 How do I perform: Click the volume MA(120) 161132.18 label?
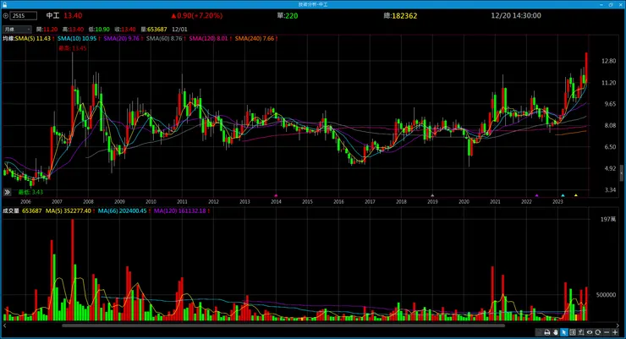coord(180,211)
